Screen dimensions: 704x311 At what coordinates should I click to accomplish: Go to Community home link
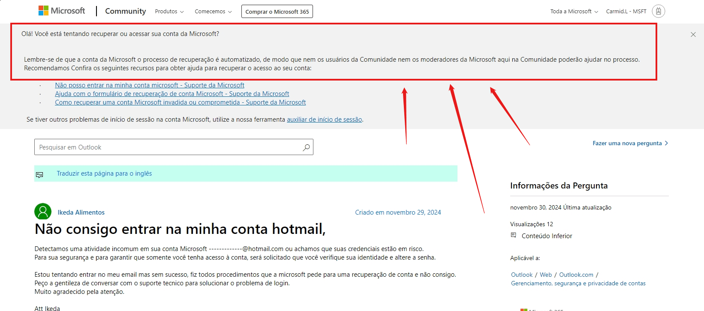point(126,11)
